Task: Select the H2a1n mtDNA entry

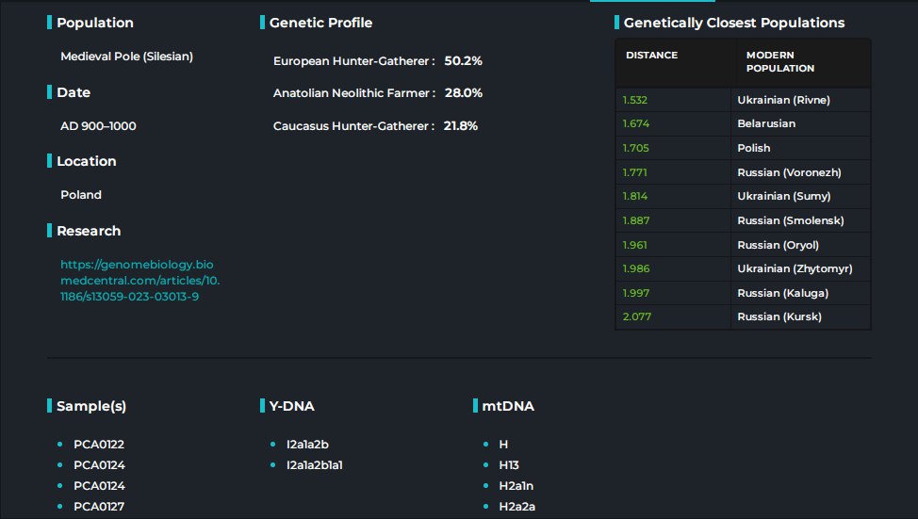Action: [x=516, y=486]
